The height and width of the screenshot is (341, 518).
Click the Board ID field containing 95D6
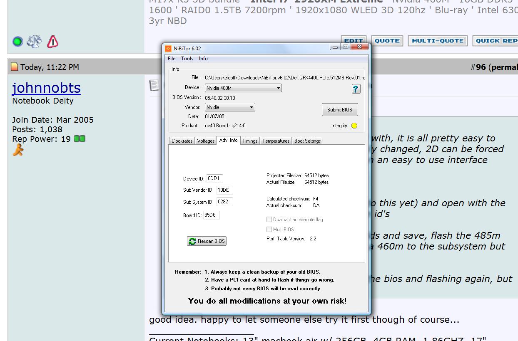pos(211,215)
